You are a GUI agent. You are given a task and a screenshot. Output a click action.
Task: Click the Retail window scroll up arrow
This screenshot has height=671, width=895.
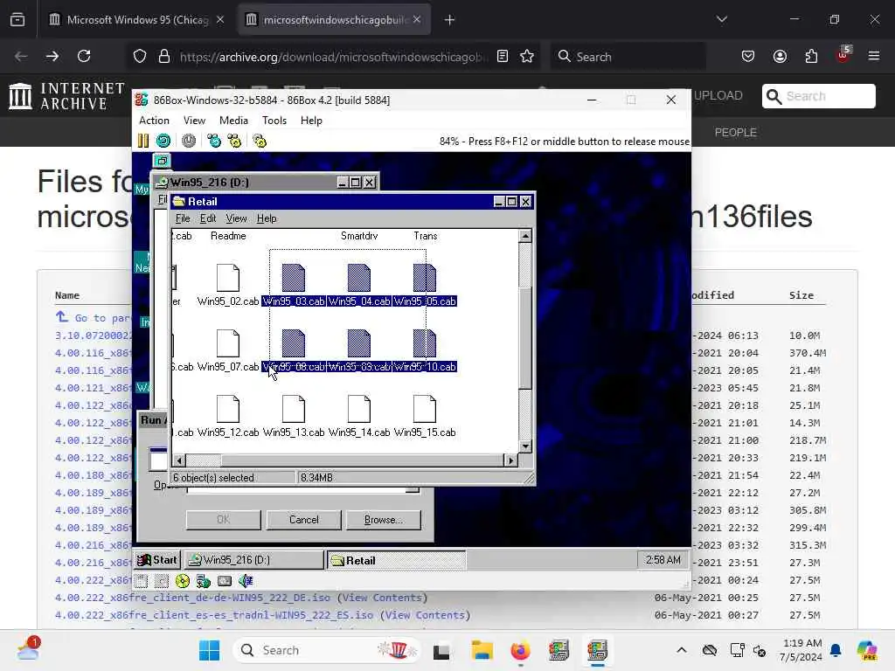point(525,236)
